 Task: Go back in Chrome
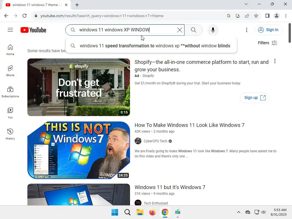[6, 16]
